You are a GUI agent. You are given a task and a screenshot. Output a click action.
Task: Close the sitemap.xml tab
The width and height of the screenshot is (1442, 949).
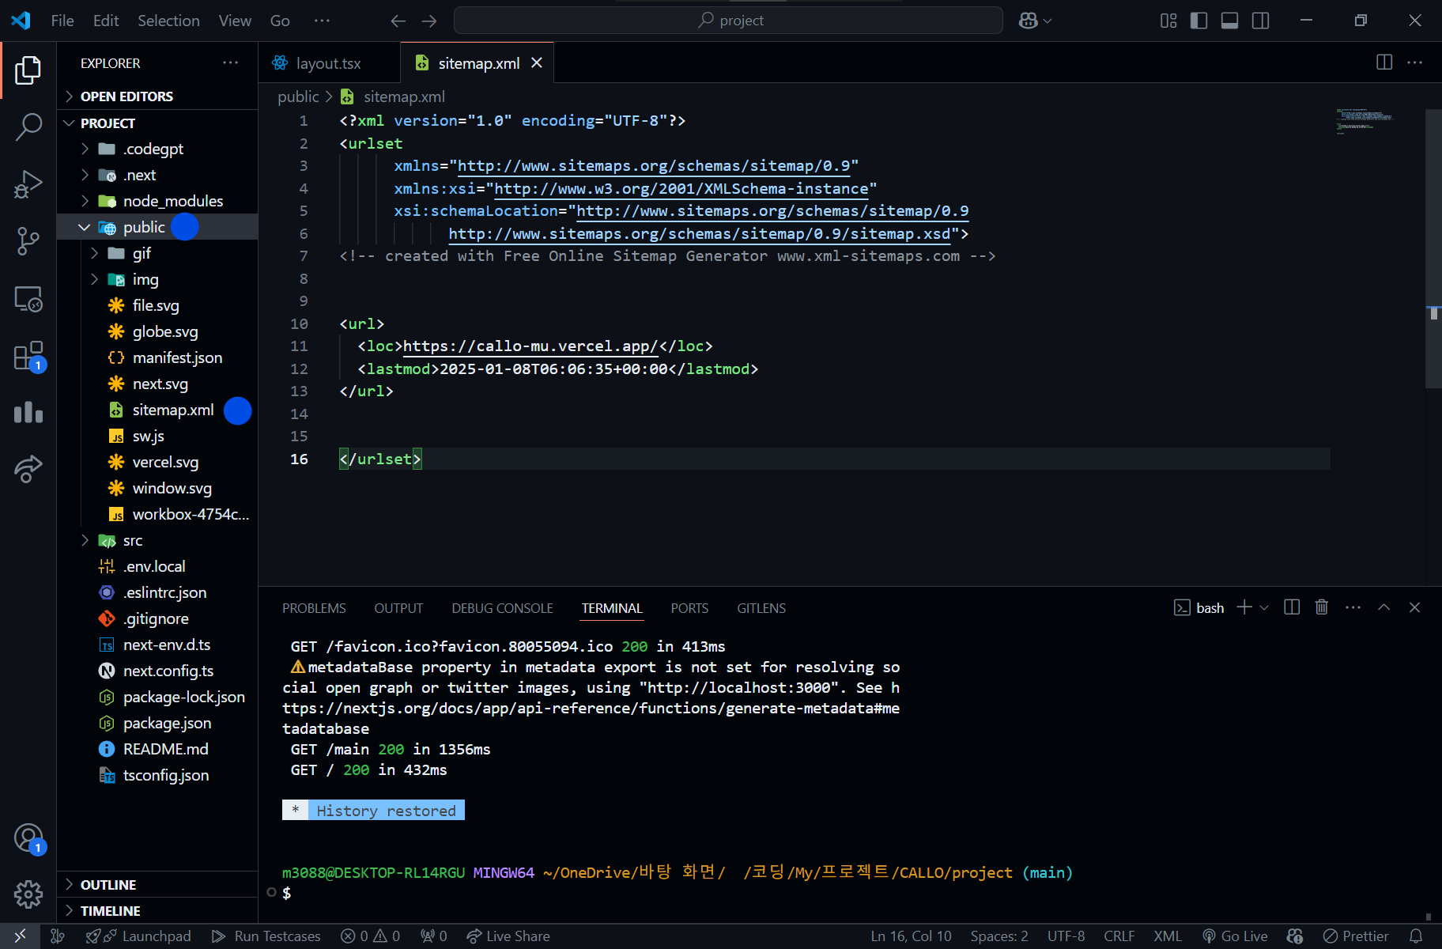click(537, 62)
